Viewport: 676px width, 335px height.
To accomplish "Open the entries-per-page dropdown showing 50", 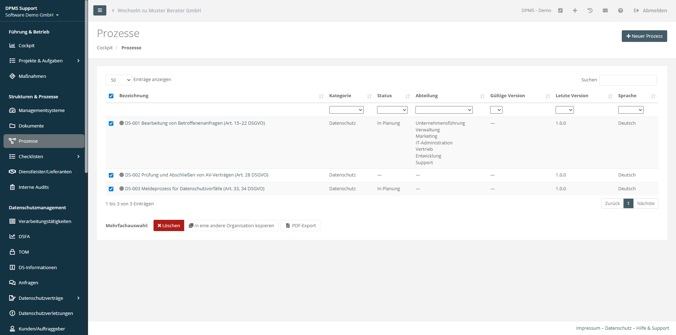I will [x=119, y=80].
